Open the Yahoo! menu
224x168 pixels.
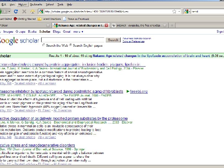(x=50, y=4)
